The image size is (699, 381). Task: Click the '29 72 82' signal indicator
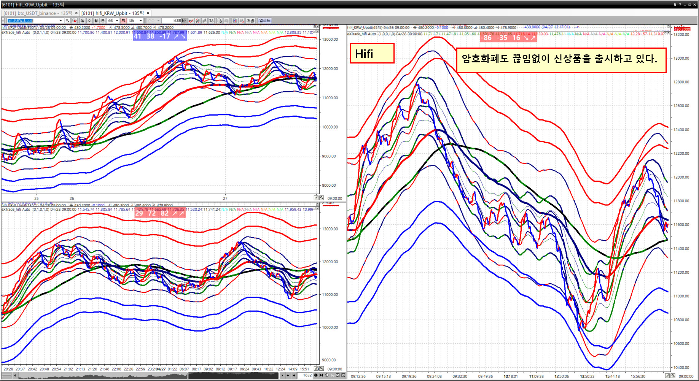tap(160, 213)
